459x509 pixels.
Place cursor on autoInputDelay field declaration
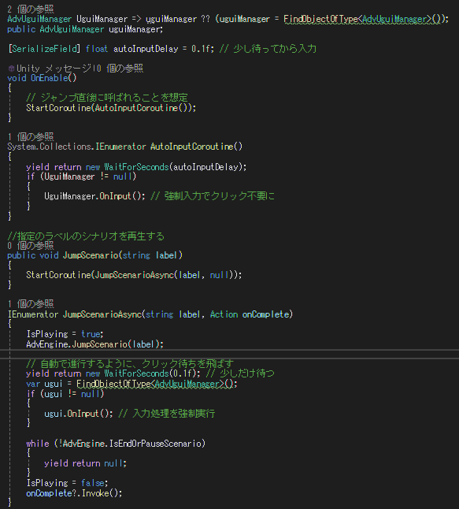pos(146,49)
